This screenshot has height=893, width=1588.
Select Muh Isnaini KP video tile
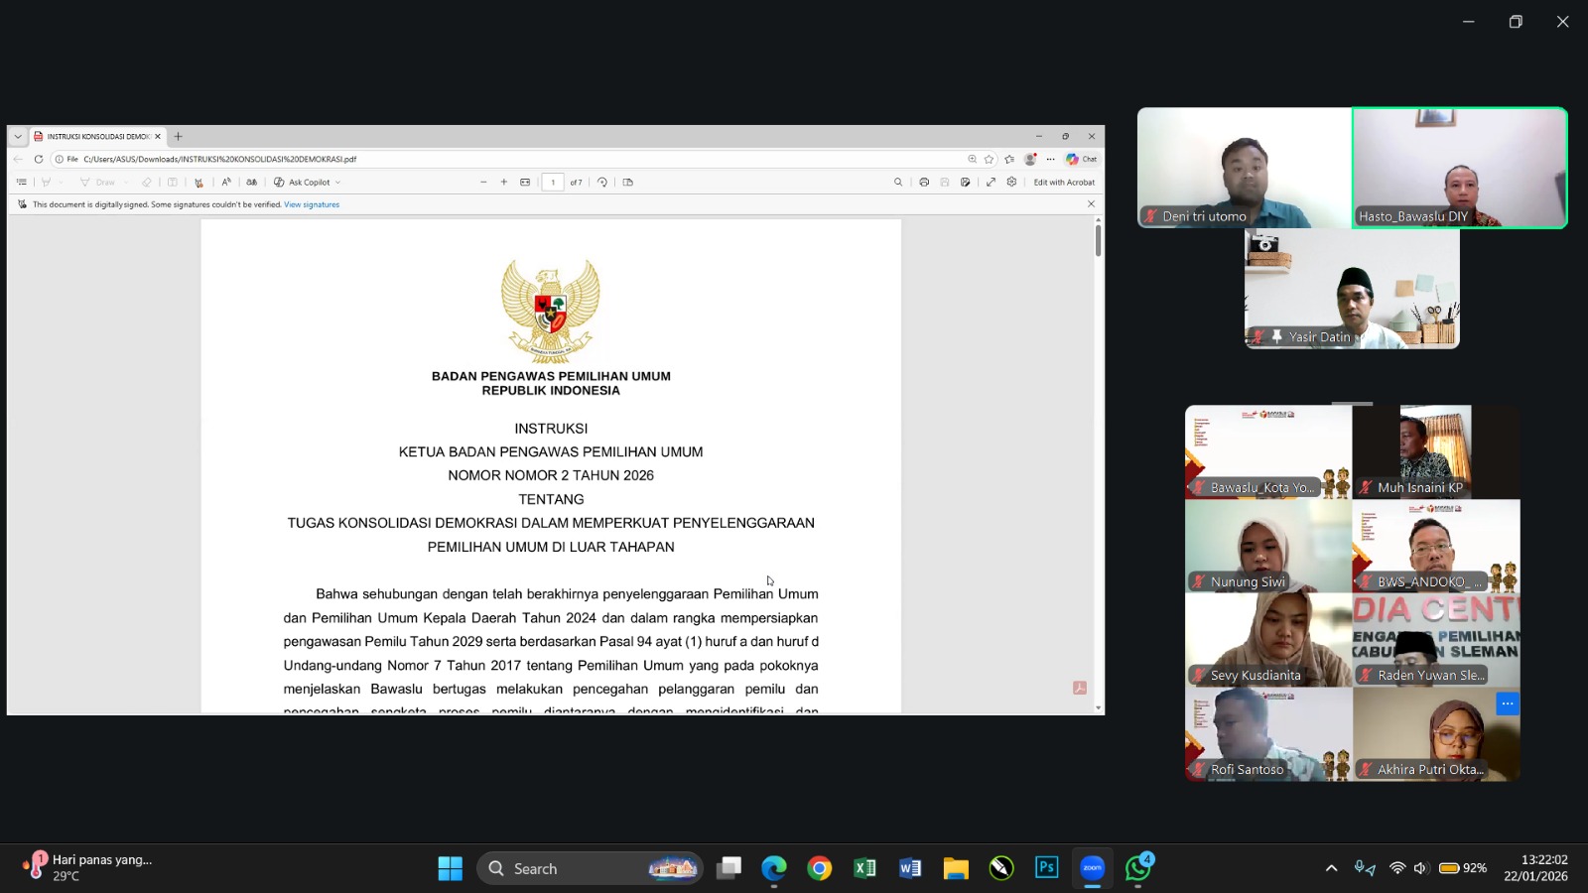pos(1435,451)
